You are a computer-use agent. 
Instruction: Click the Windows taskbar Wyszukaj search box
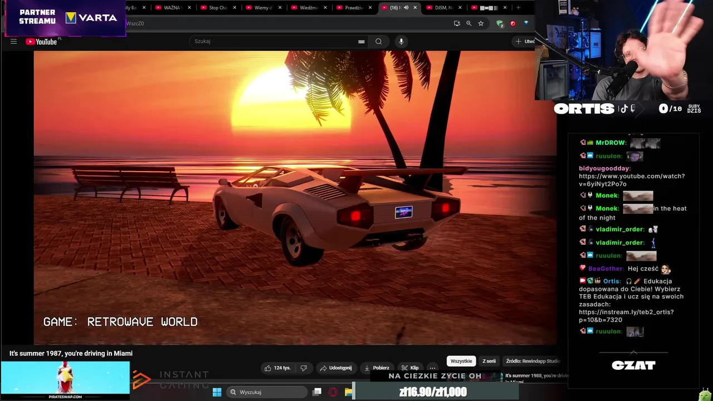267,392
